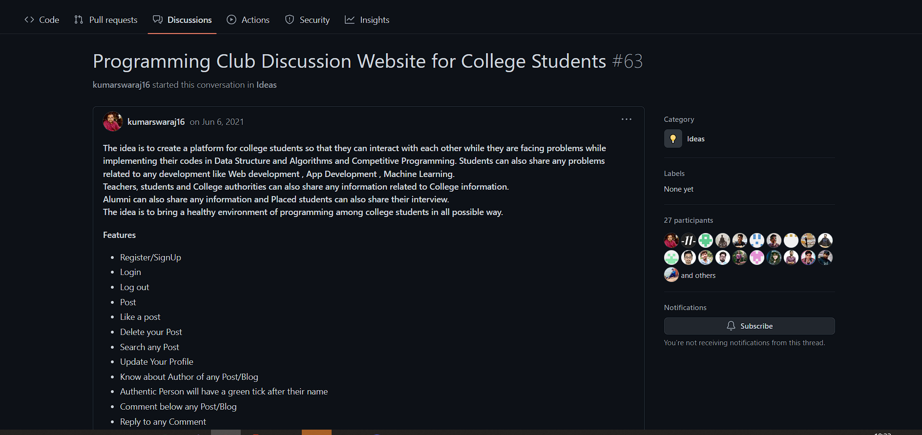The height and width of the screenshot is (435, 922).
Task: Click the author's avatar next to kumarswaraj16
Action: click(112, 121)
